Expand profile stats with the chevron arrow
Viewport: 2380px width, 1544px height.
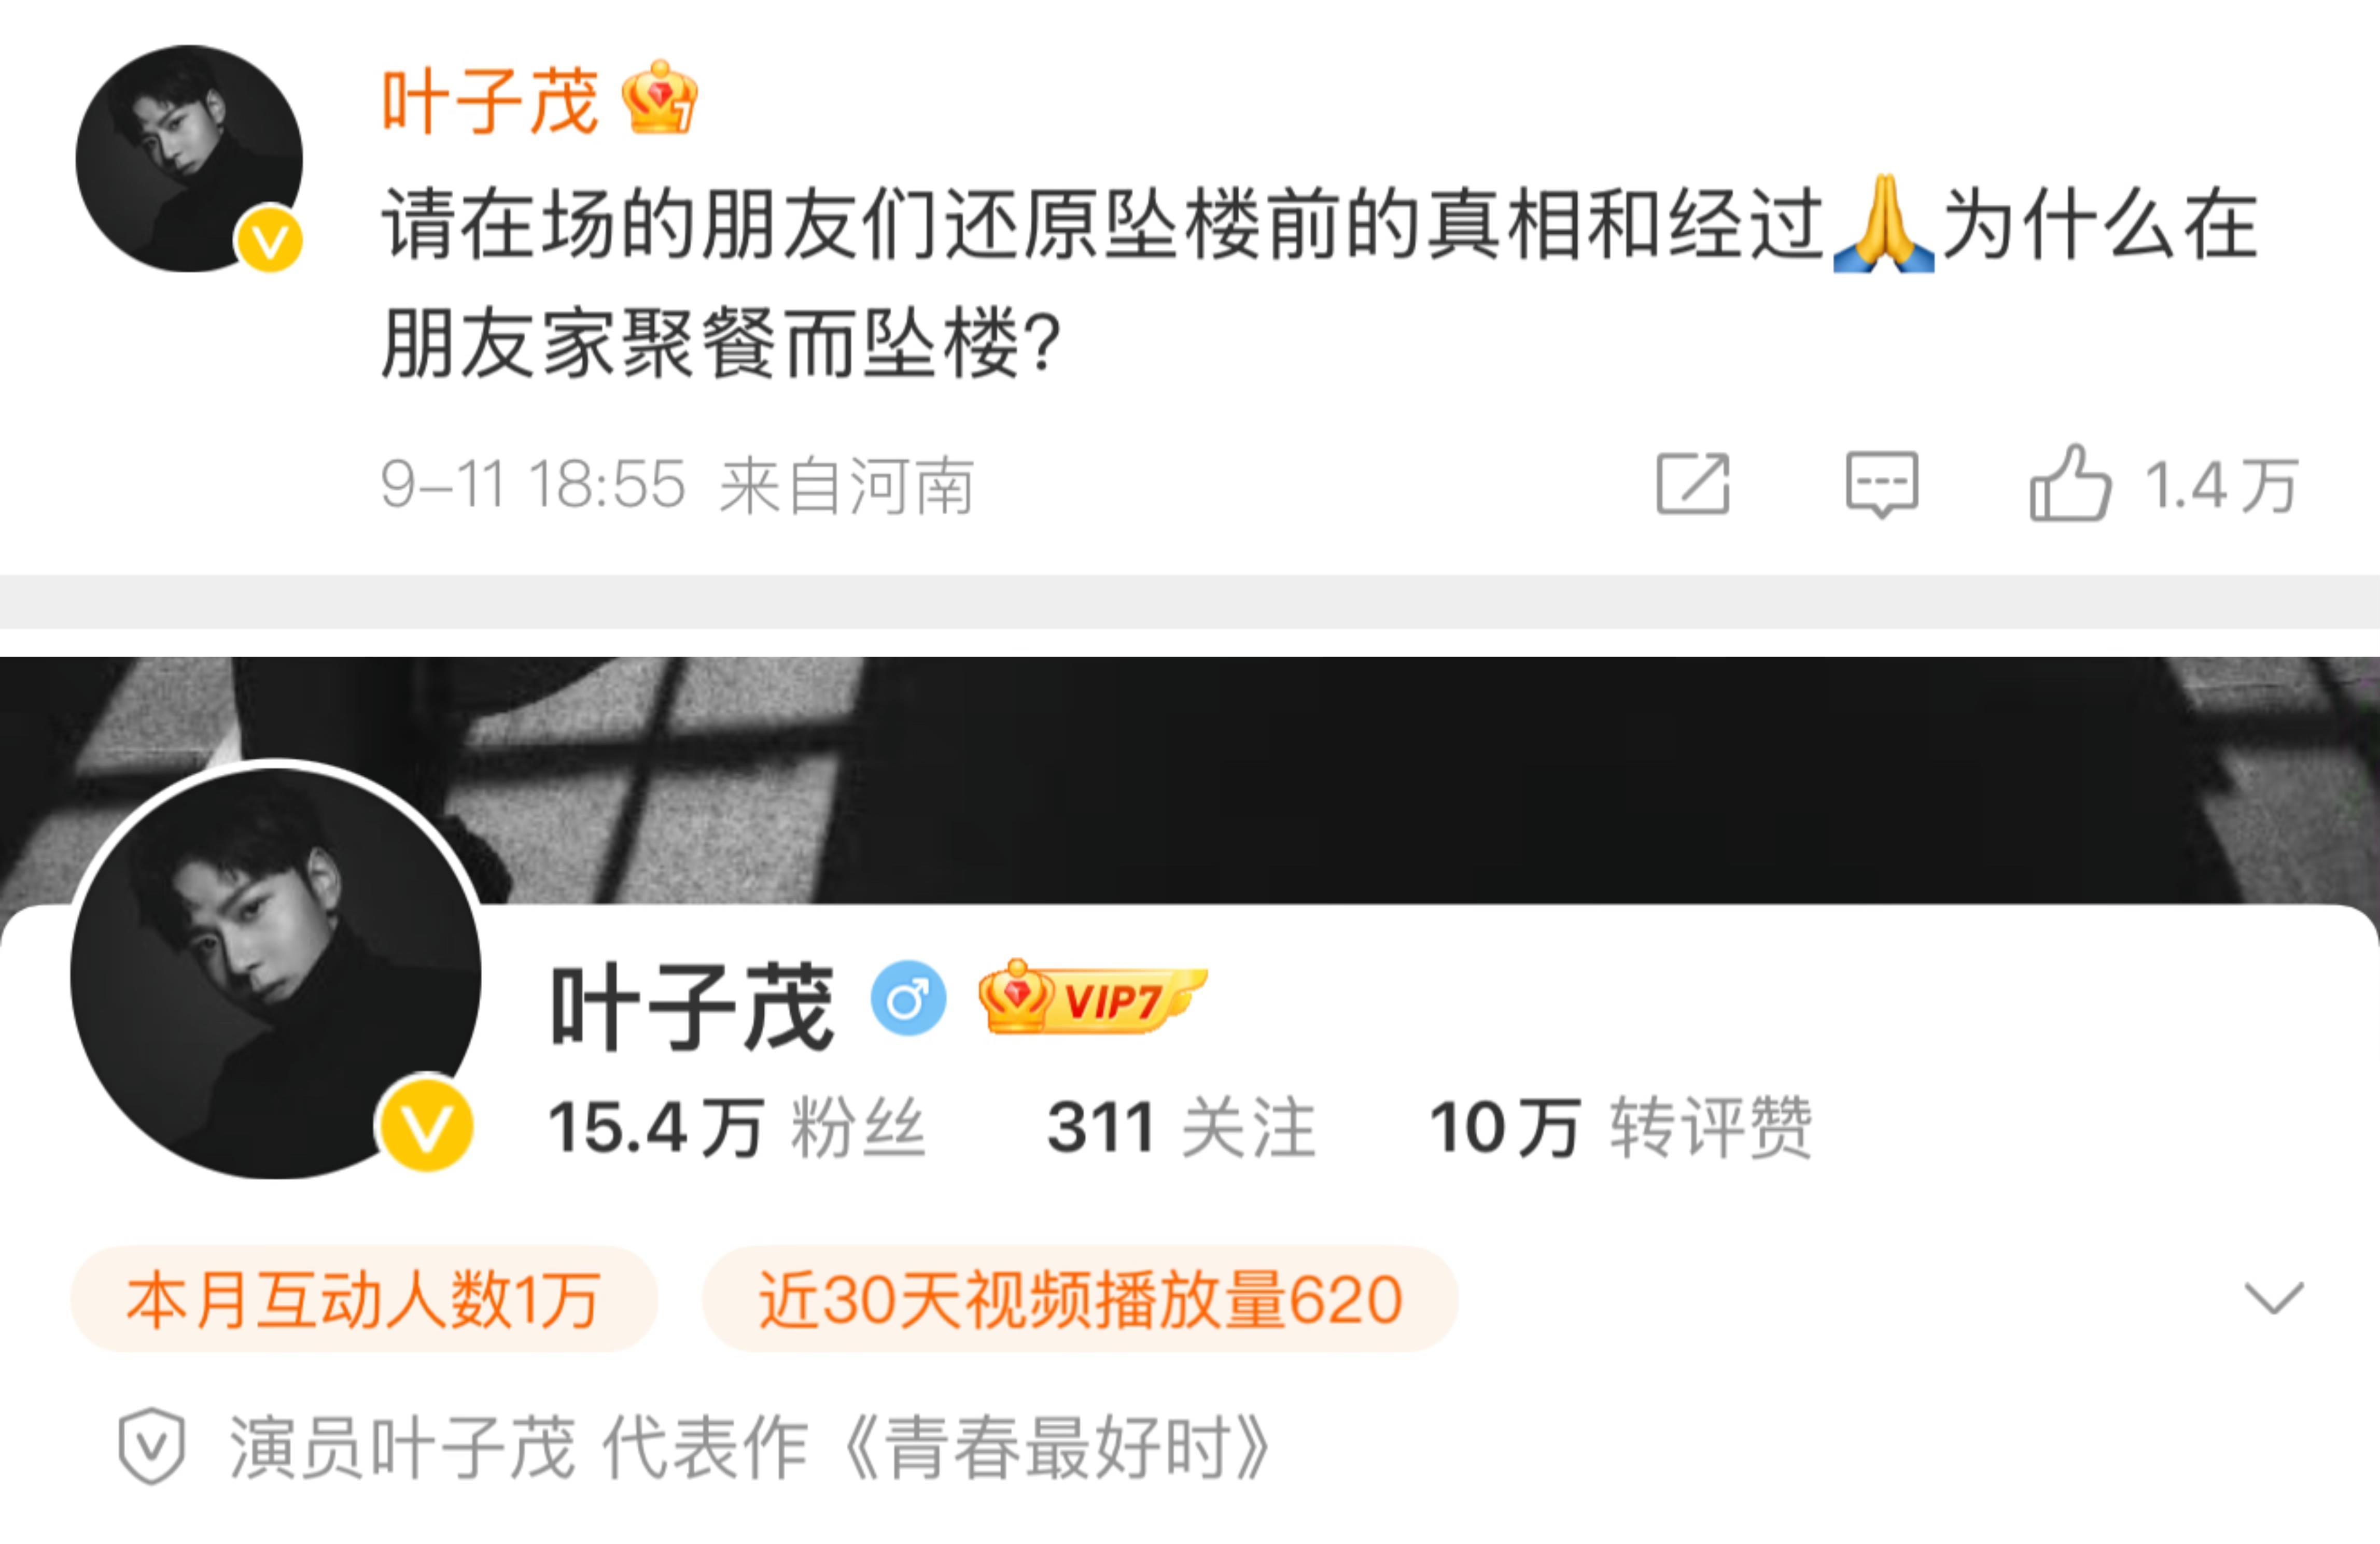(2274, 1297)
